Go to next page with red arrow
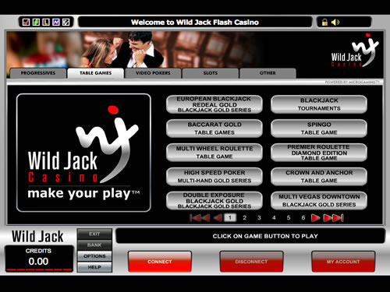 coord(315,218)
